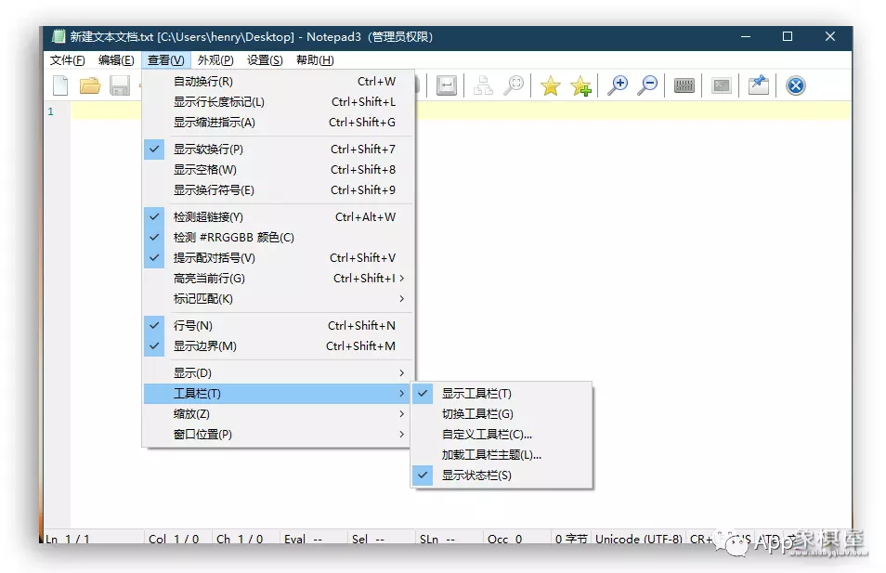This screenshot has width=886, height=573.
Task: Uncheck 检测超链接(Y) option
Action: tap(279, 217)
